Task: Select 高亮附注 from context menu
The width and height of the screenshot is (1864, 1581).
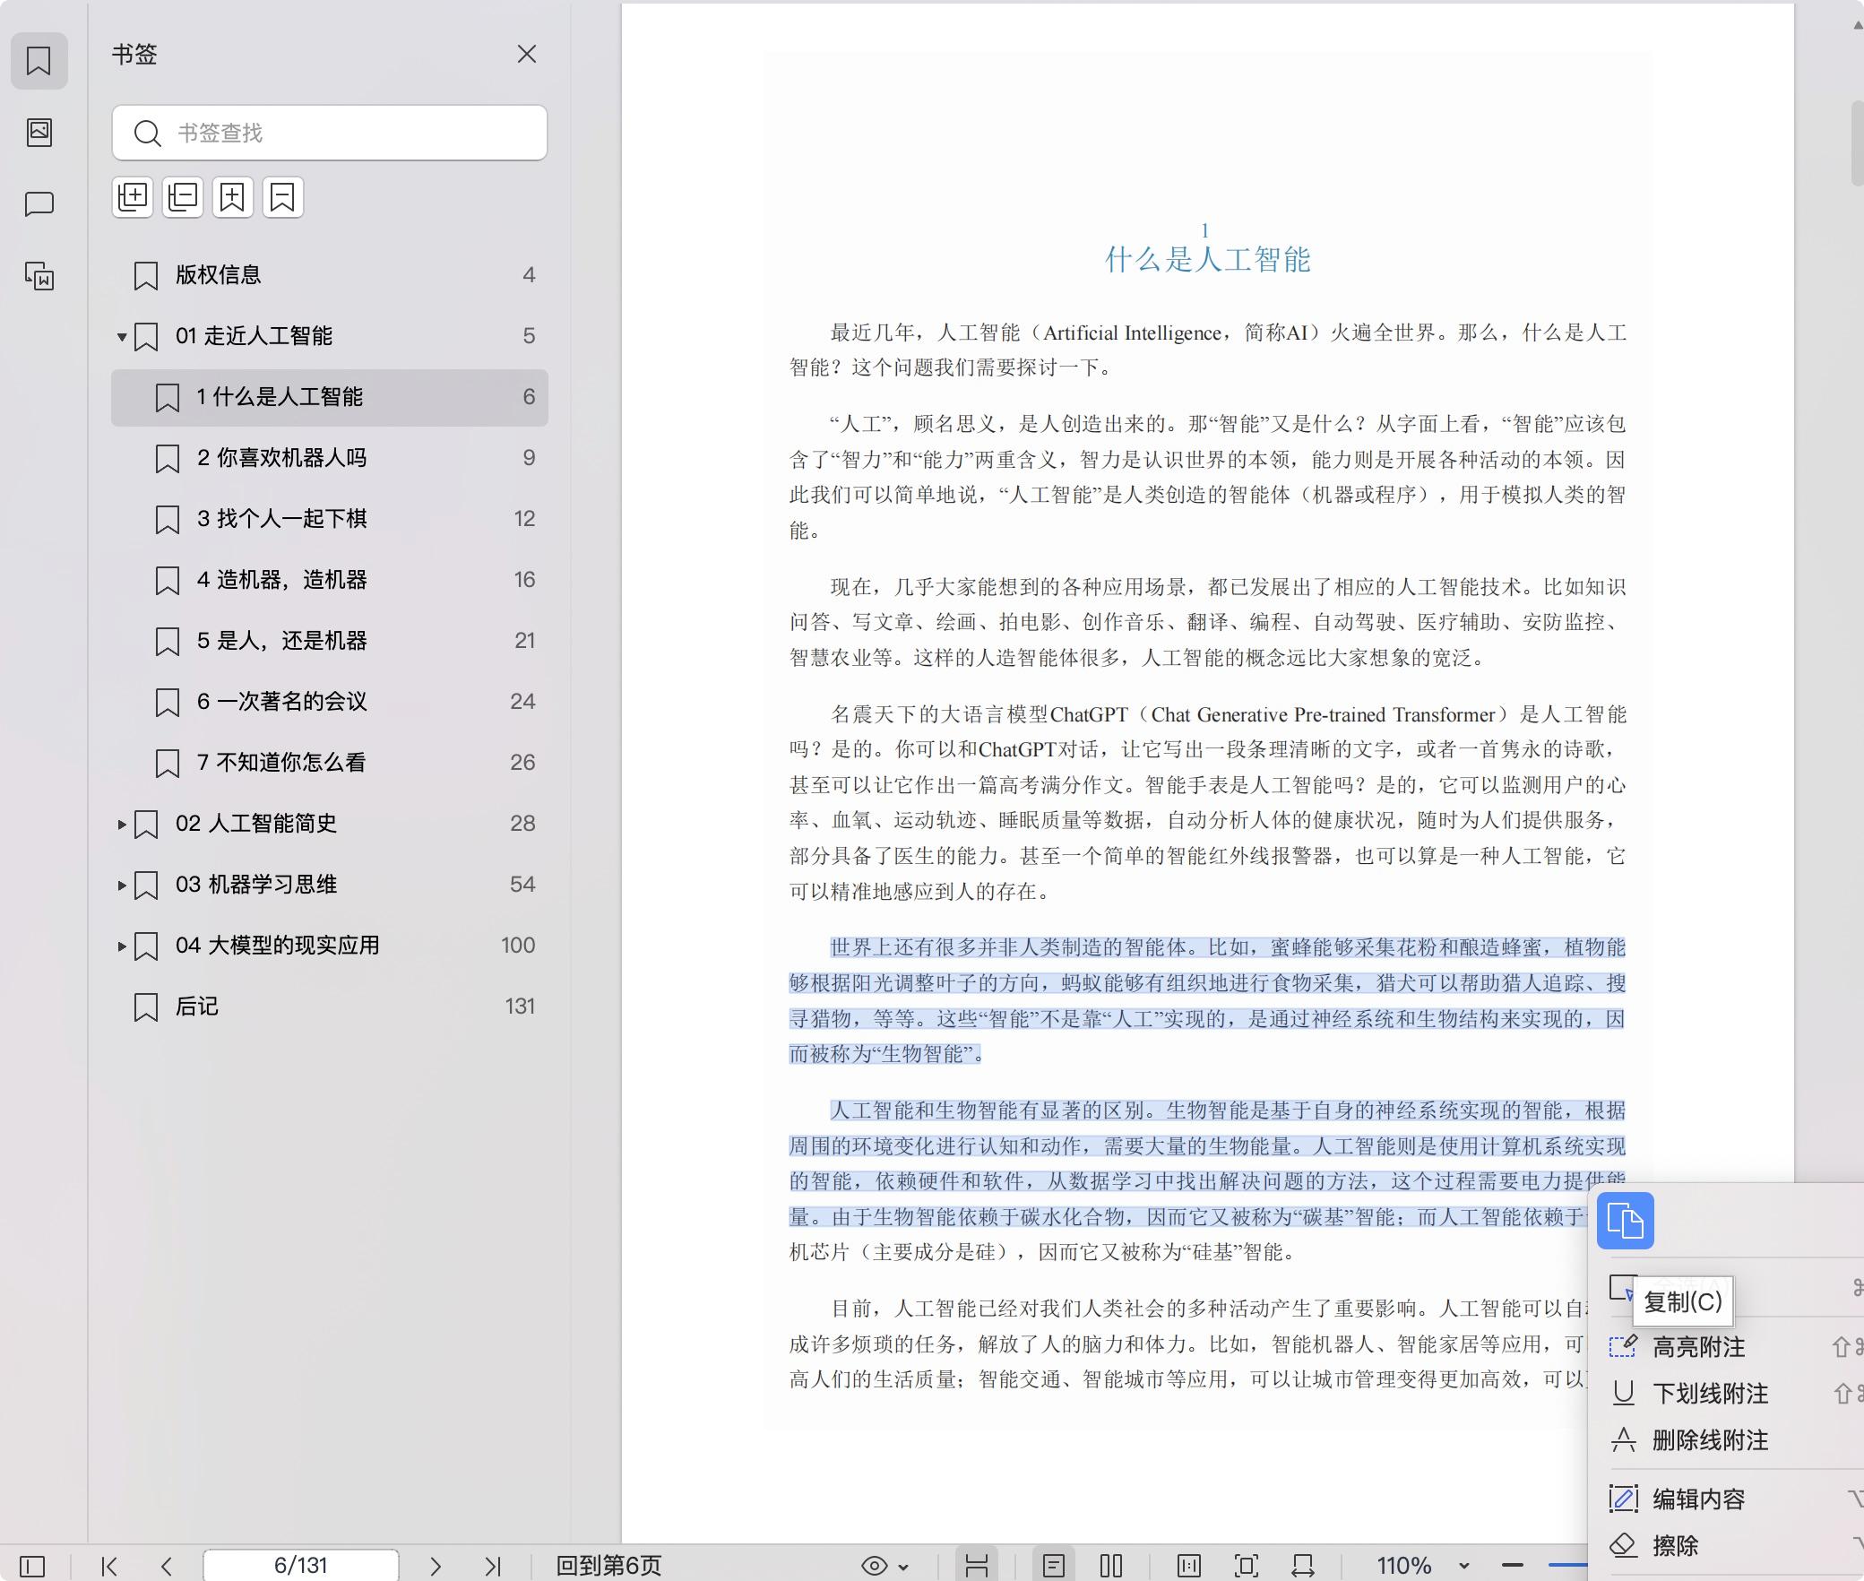Action: click(x=1698, y=1347)
